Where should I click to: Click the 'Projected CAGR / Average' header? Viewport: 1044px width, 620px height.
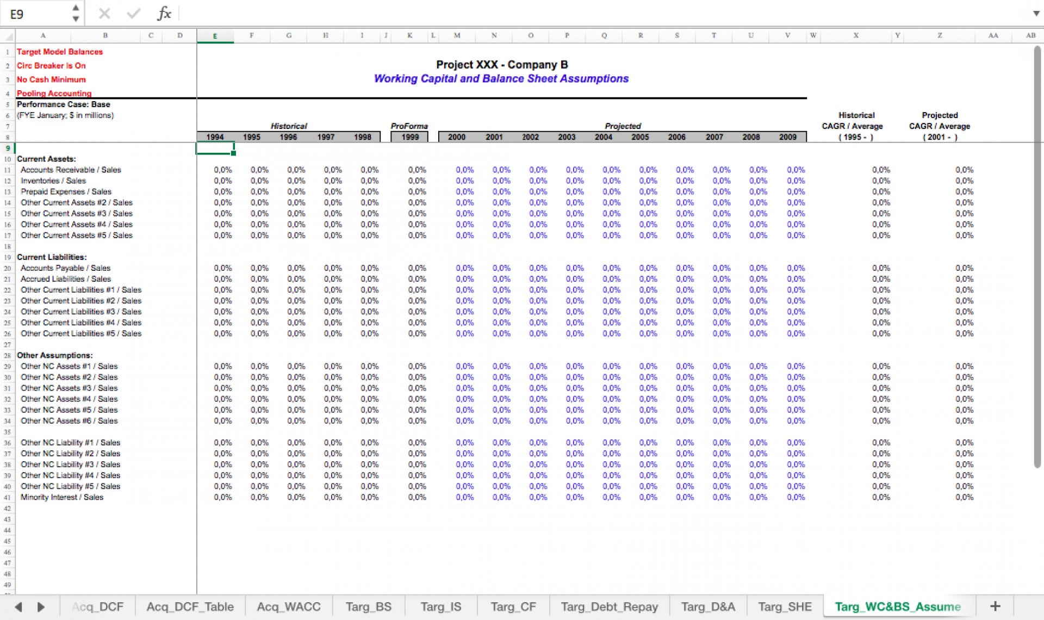940,121
